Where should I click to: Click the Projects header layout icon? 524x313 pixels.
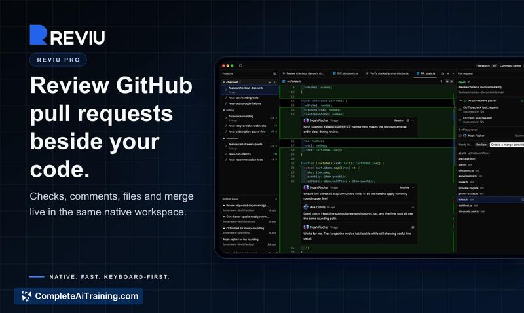click(274, 73)
